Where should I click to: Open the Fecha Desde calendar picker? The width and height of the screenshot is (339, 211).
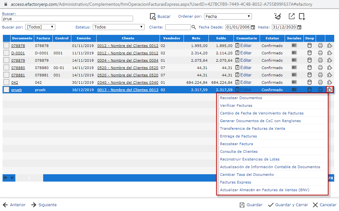click(253, 27)
